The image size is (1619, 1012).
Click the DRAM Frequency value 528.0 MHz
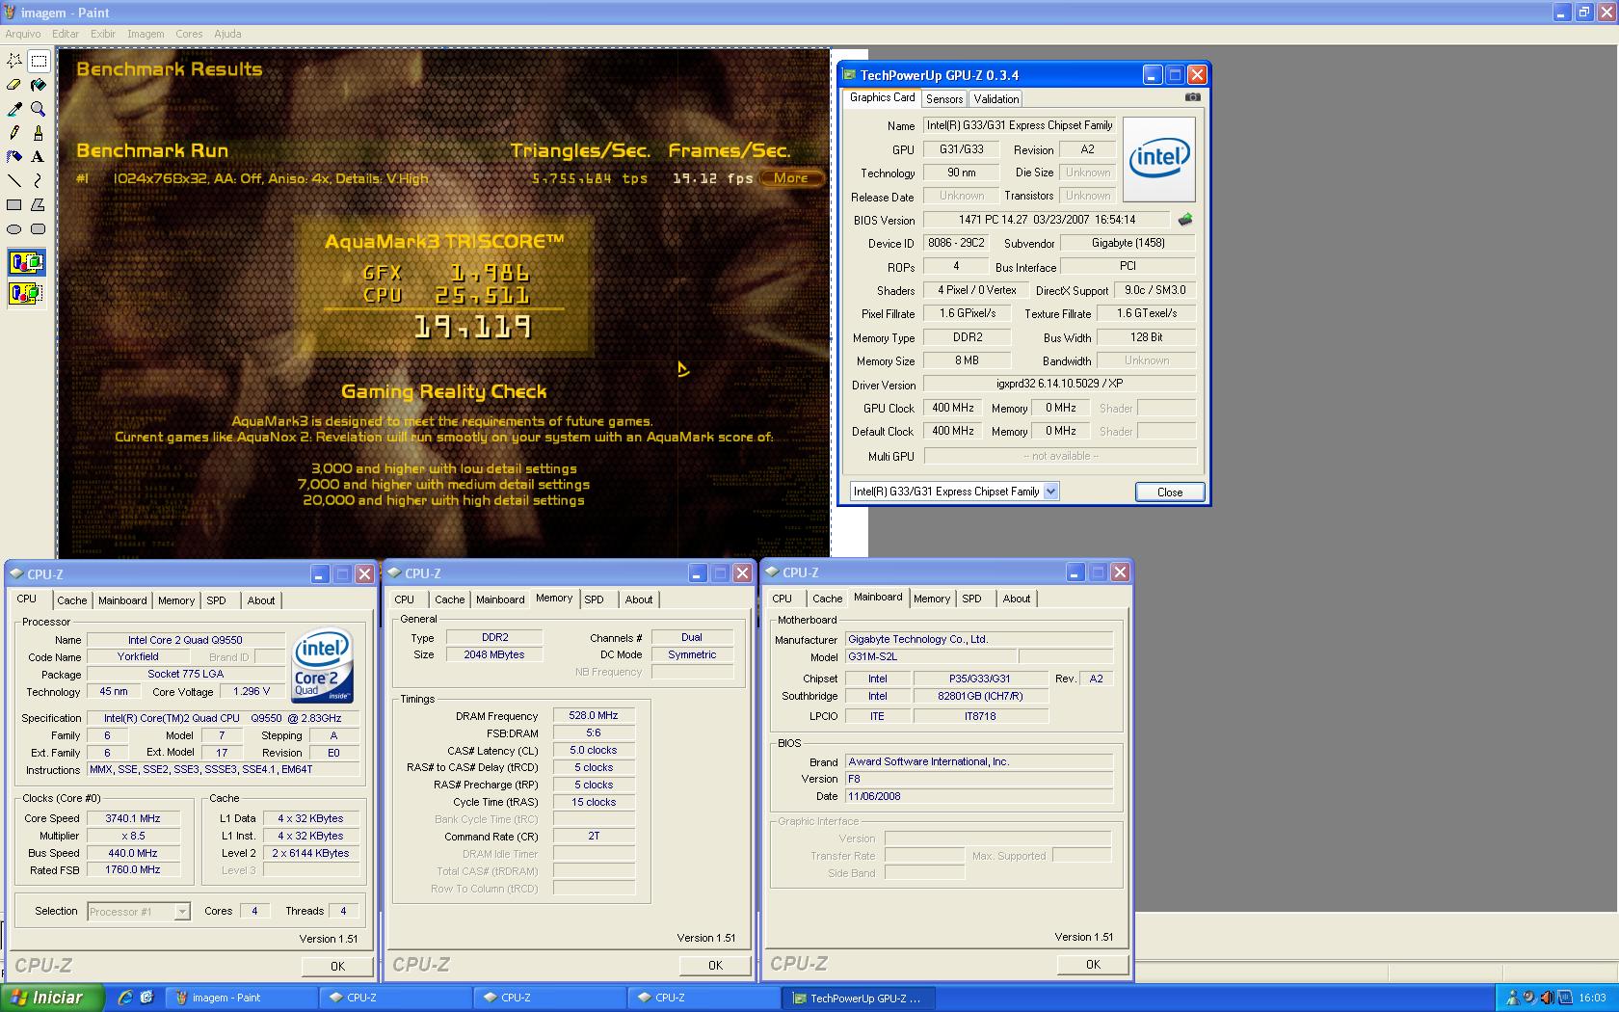click(x=594, y=715)
